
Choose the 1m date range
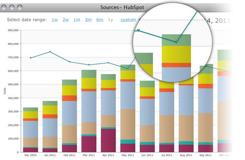click(77, 20)
